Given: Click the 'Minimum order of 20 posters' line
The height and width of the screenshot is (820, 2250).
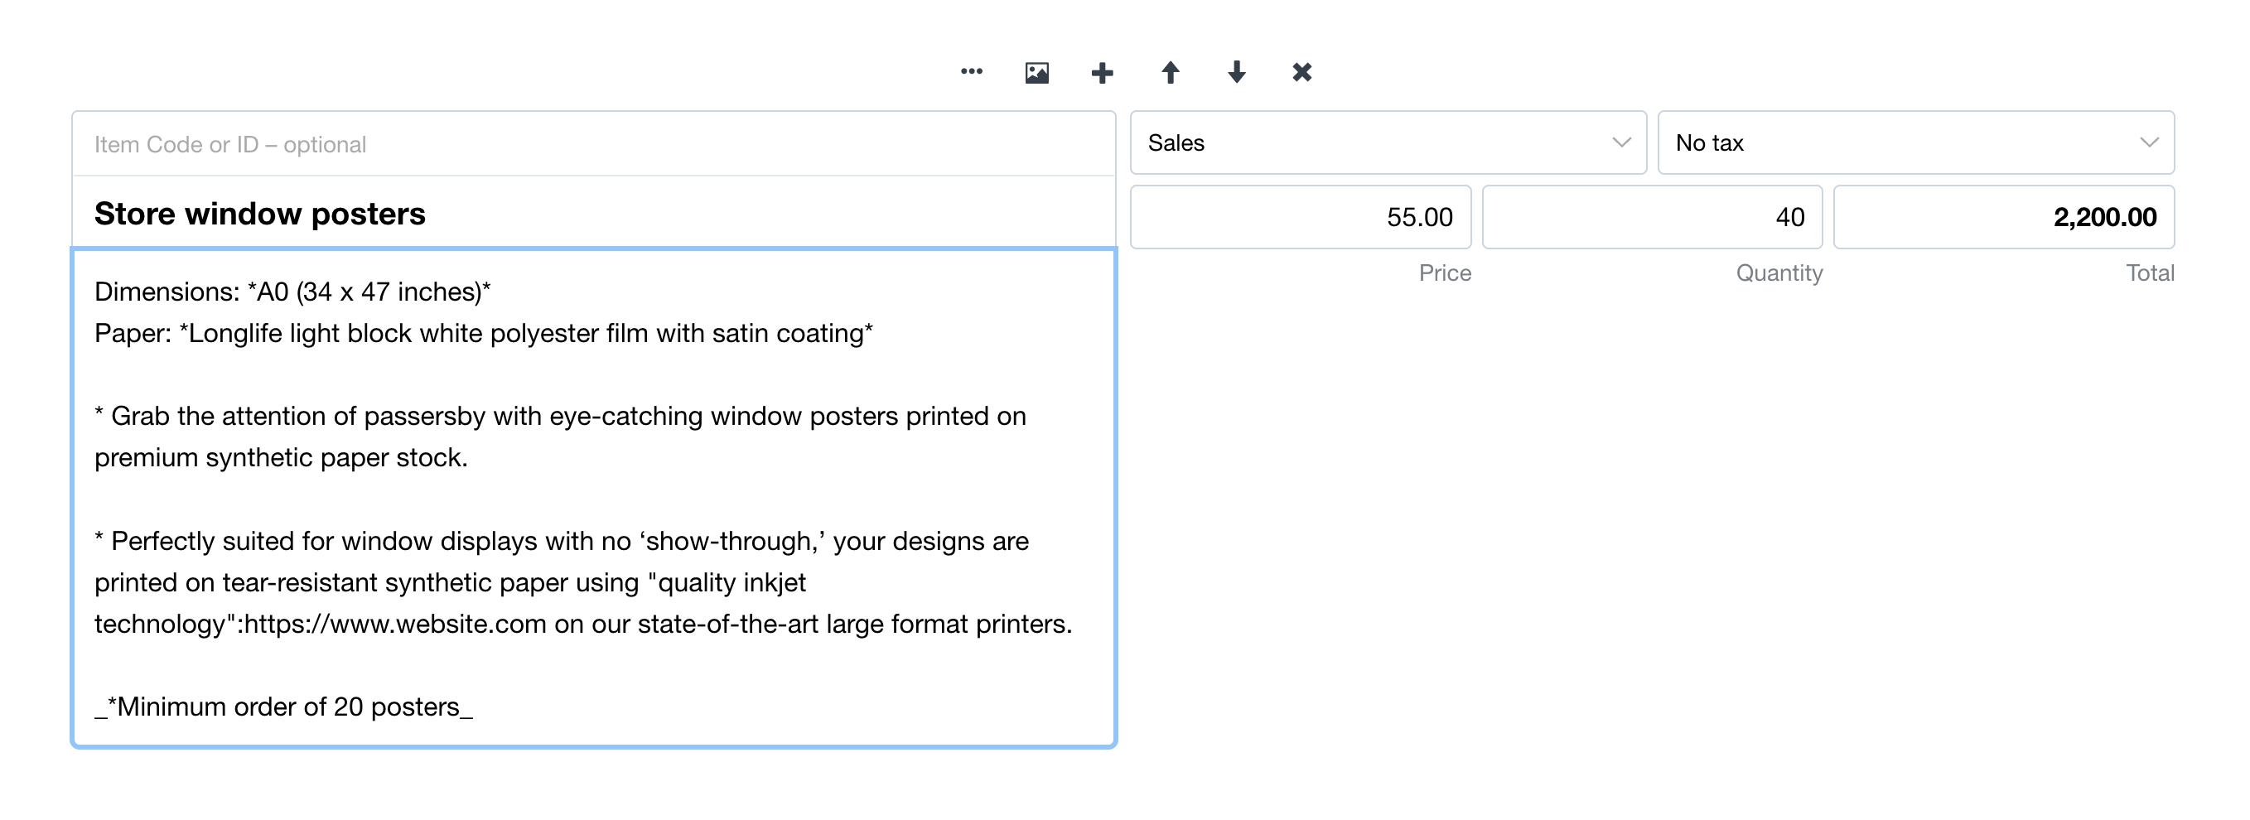Looking at the screenshot, I should coord(284,707).
